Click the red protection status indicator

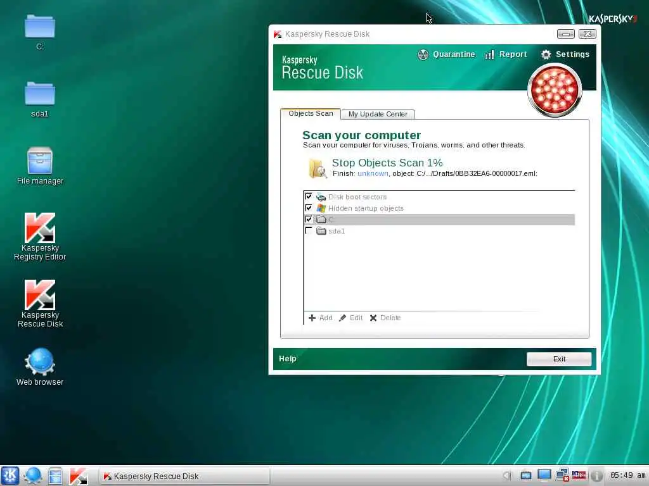(555, 90)
